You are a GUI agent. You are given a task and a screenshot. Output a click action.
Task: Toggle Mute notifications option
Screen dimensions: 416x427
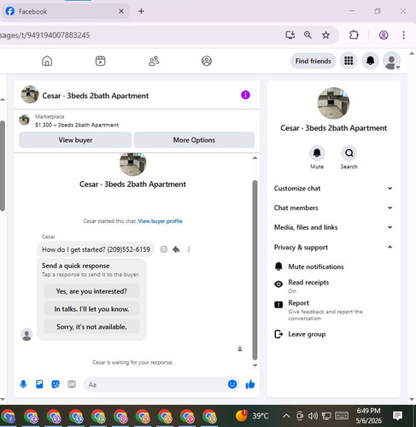333,266
